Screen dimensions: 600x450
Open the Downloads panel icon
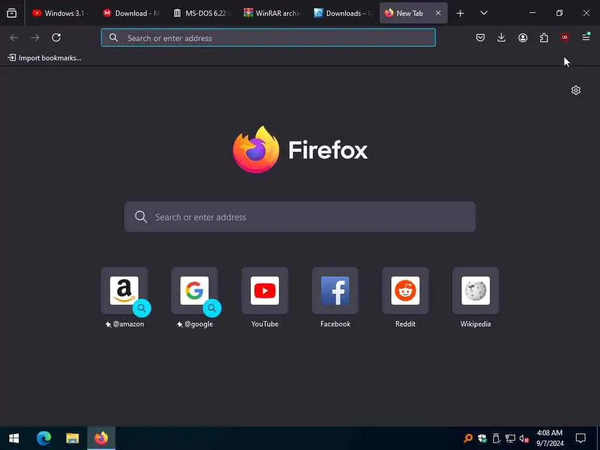coord(502,37)
